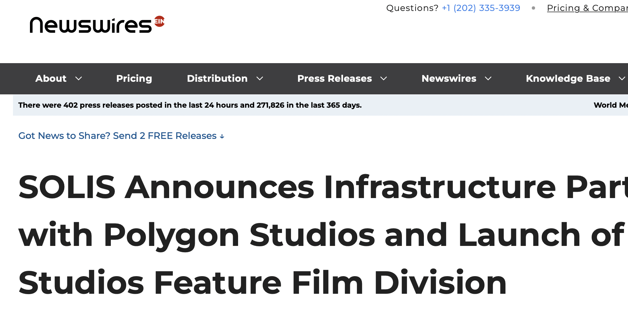This screenshot has width=628, height=325.
Task: Expand the Knowledge Base chevron
Action: (x=622, y=78)
